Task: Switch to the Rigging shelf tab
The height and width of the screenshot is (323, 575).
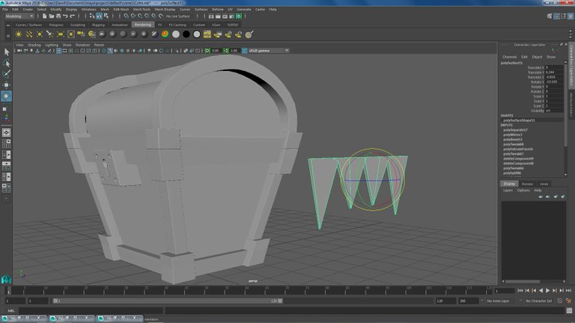Action: 98,25
